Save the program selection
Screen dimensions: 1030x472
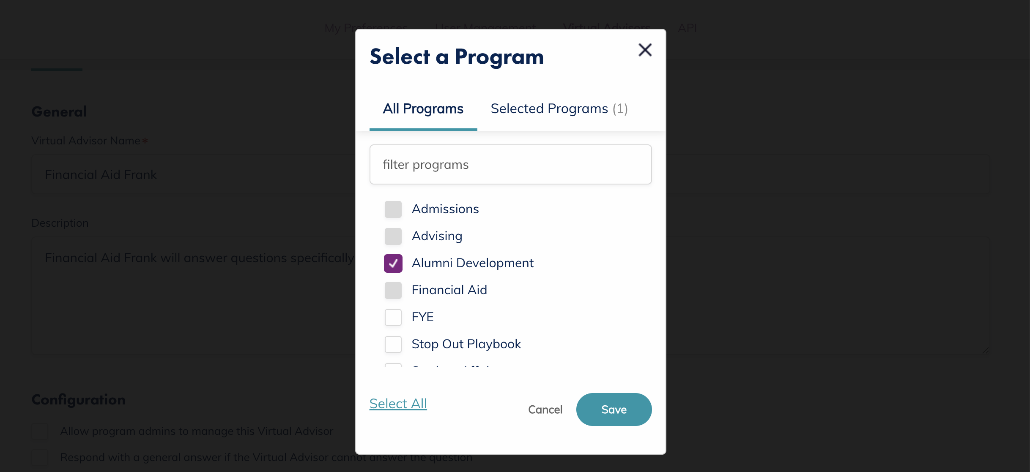tap(614, 410)
